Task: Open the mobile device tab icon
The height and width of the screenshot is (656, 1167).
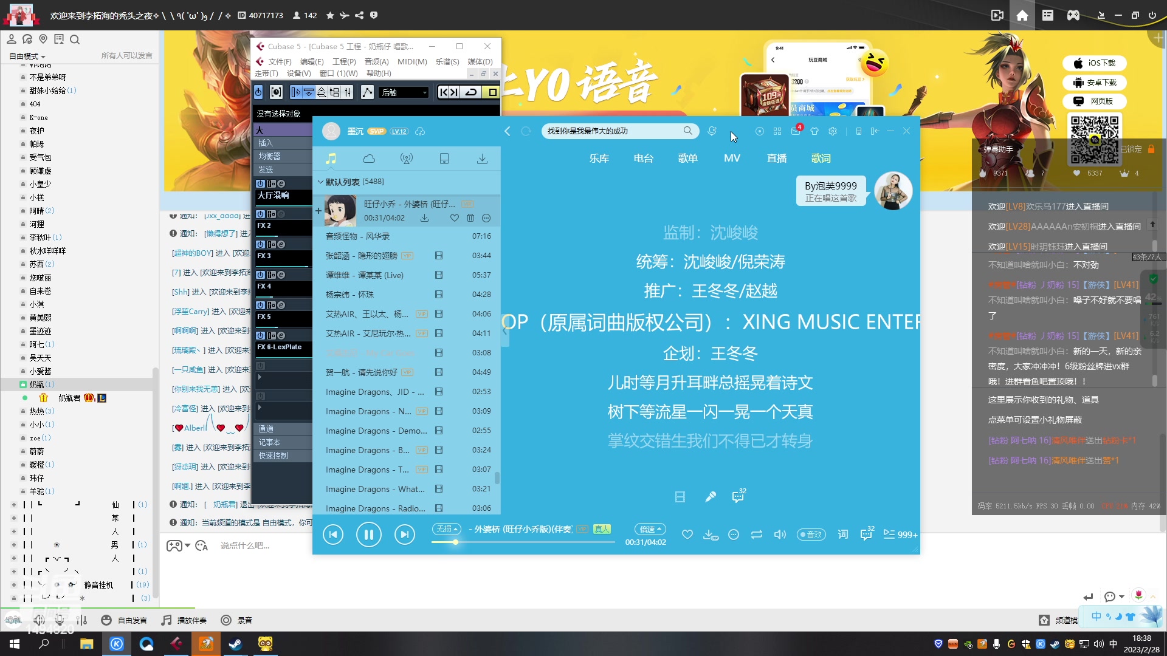Action: (444, 159)
